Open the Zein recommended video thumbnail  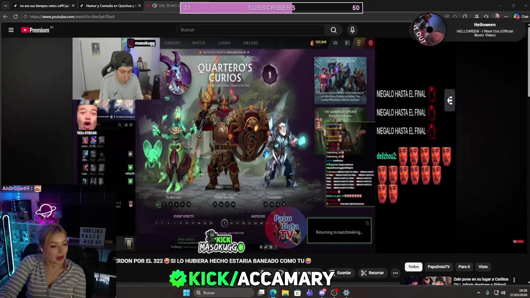tap(428, 281)
